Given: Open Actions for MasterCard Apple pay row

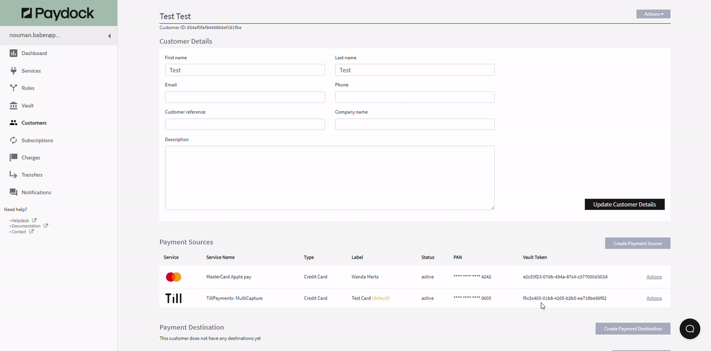Looking at the screenshot, I should click(654, 277).
